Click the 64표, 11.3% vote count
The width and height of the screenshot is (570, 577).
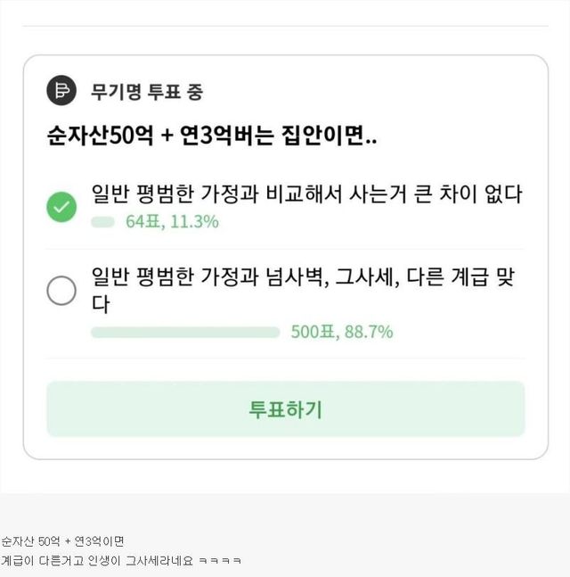(x=171, y=222)
